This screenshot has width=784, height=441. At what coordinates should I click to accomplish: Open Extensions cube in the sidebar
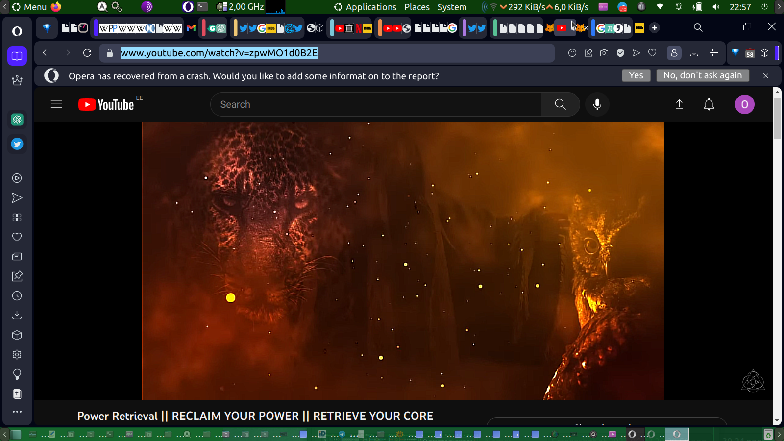pyautogui.click(x=17, y=335)
